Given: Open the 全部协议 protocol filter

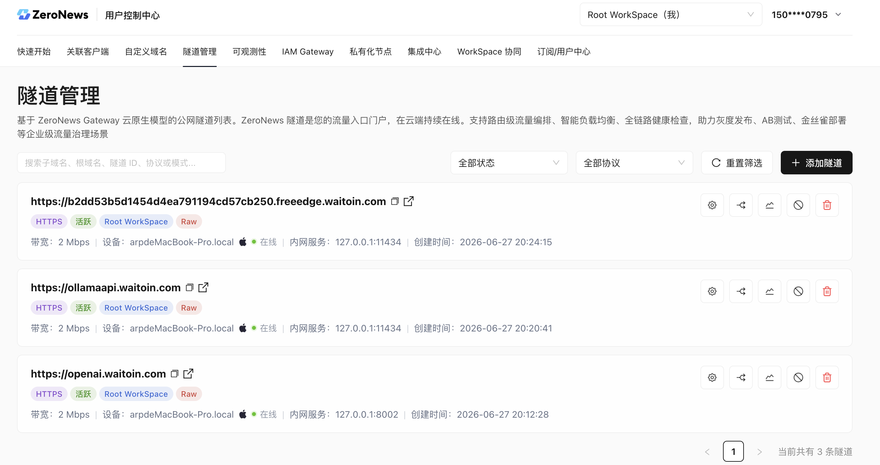Looking at the screenshot, I should click(x=635, y=163).
